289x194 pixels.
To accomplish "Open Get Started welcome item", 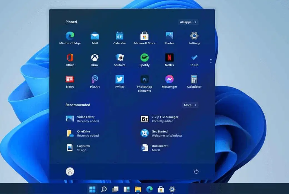I will (x=161, y=133).
